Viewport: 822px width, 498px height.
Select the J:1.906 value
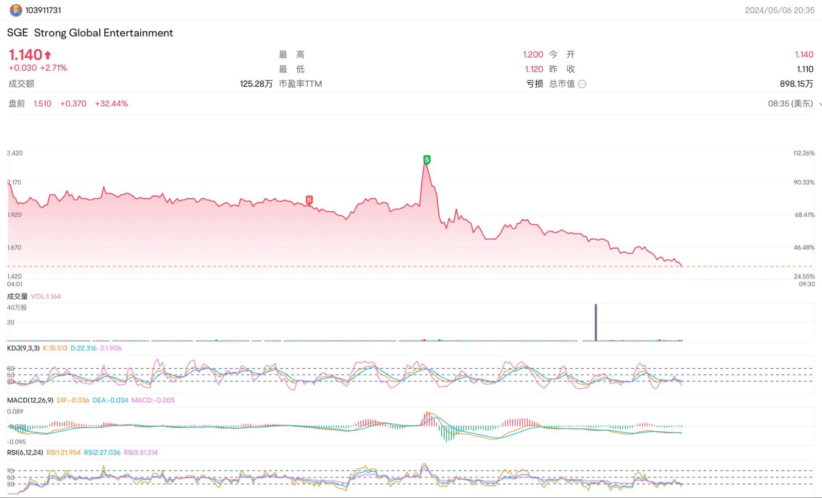coord(110,348)
